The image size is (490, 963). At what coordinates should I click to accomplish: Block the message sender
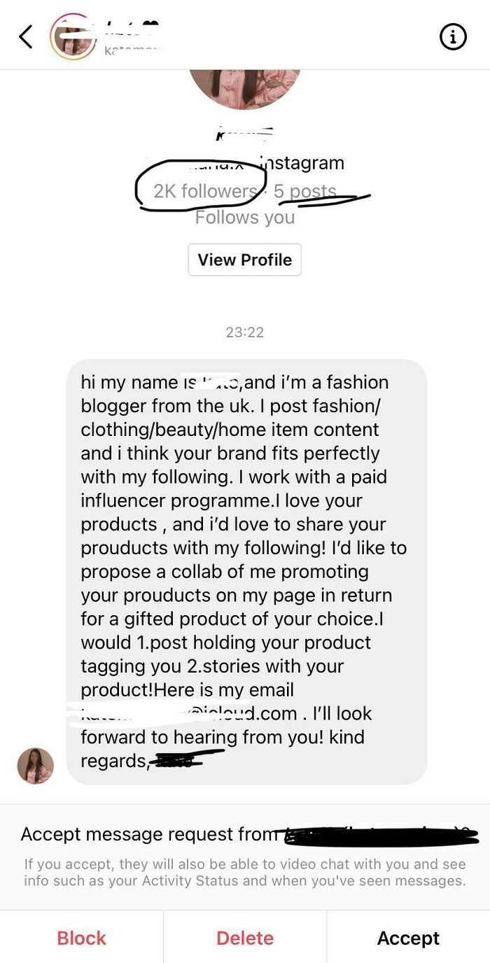pyautogui.click(x=81, y=938)
